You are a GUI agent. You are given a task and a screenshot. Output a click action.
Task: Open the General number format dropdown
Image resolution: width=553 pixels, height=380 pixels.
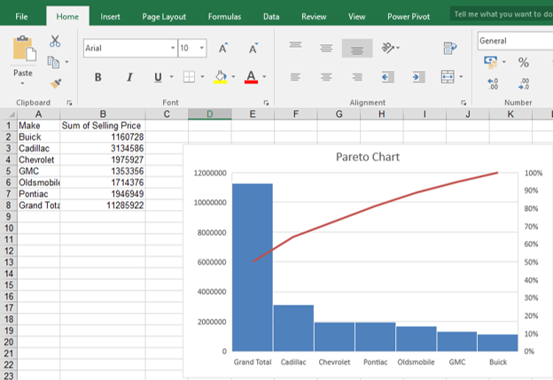click(514, 41)
